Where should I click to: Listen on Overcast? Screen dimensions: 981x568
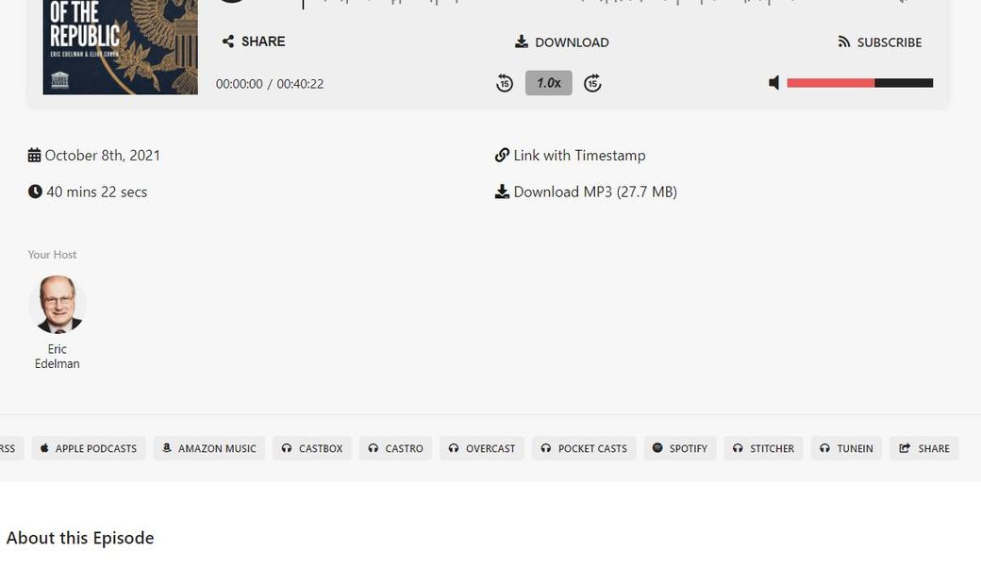pyautogui.click(x=482, y=448)
